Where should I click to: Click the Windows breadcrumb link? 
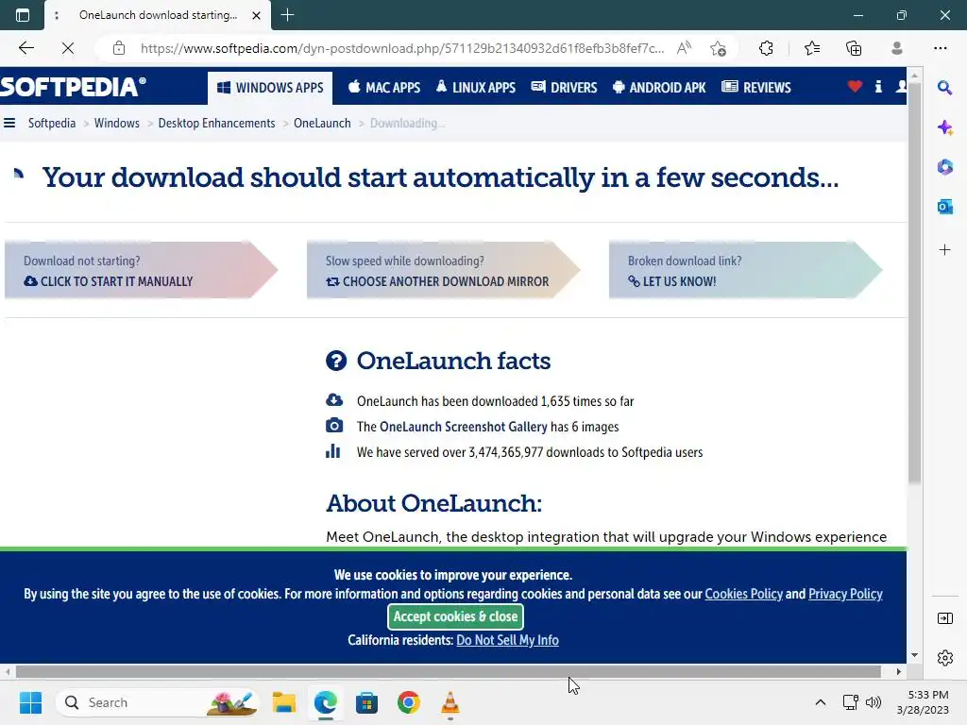click(116, 124)
